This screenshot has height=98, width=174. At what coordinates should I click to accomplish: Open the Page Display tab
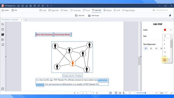(x=128, y=10)
